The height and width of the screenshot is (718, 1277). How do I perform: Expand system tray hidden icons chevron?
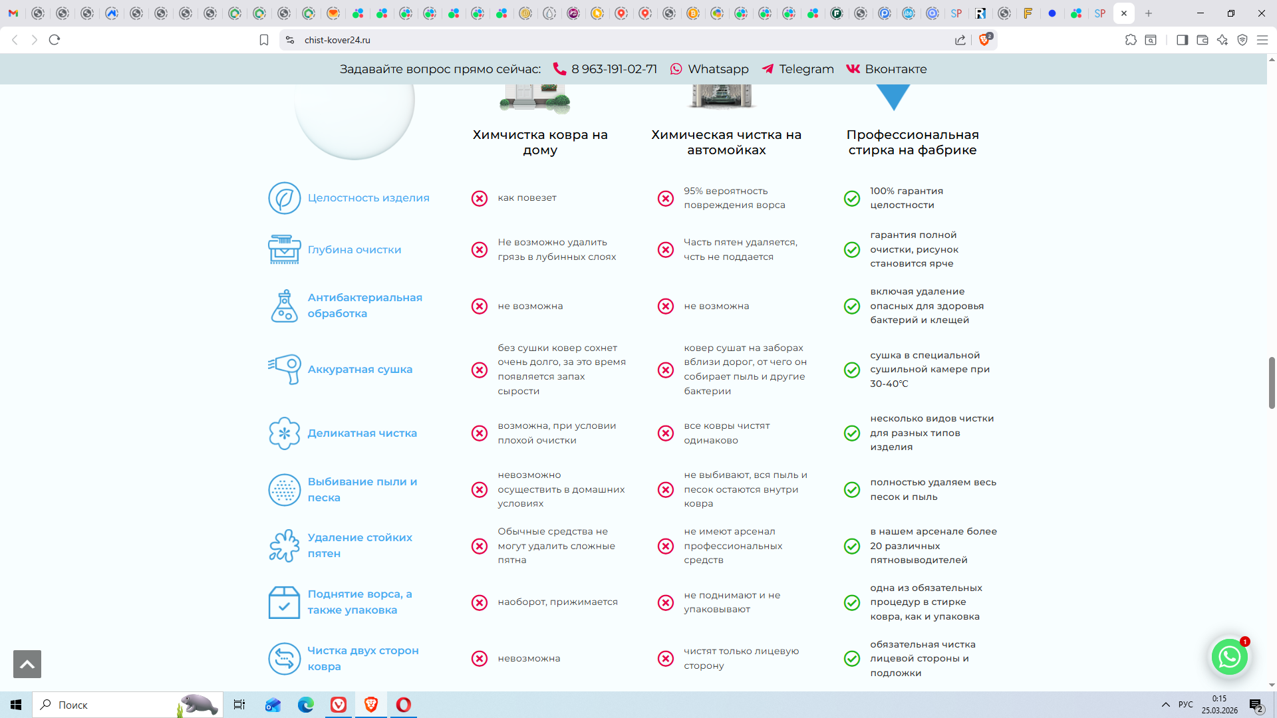[x=1166, y=705]
